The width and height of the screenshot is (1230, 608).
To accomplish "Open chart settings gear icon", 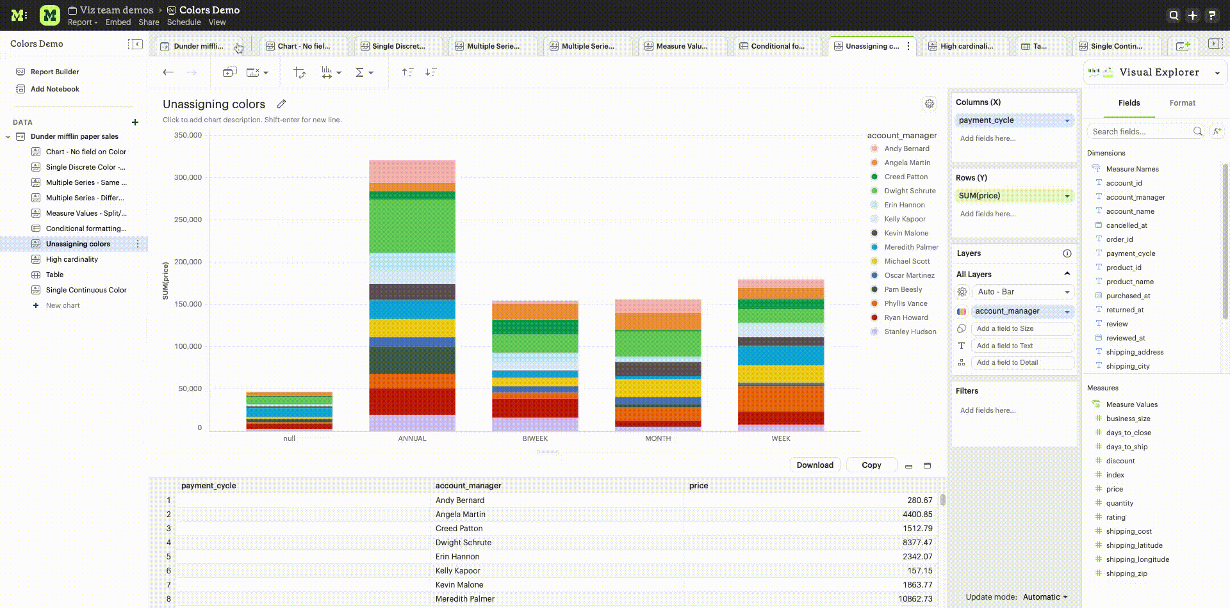I will point(930,104).
